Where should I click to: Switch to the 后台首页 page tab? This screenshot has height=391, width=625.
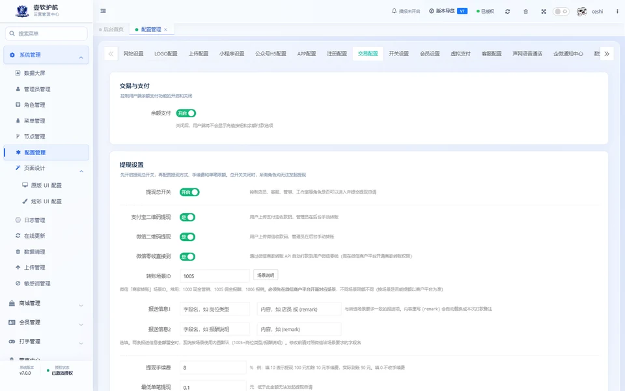click(x=111, y=29)
